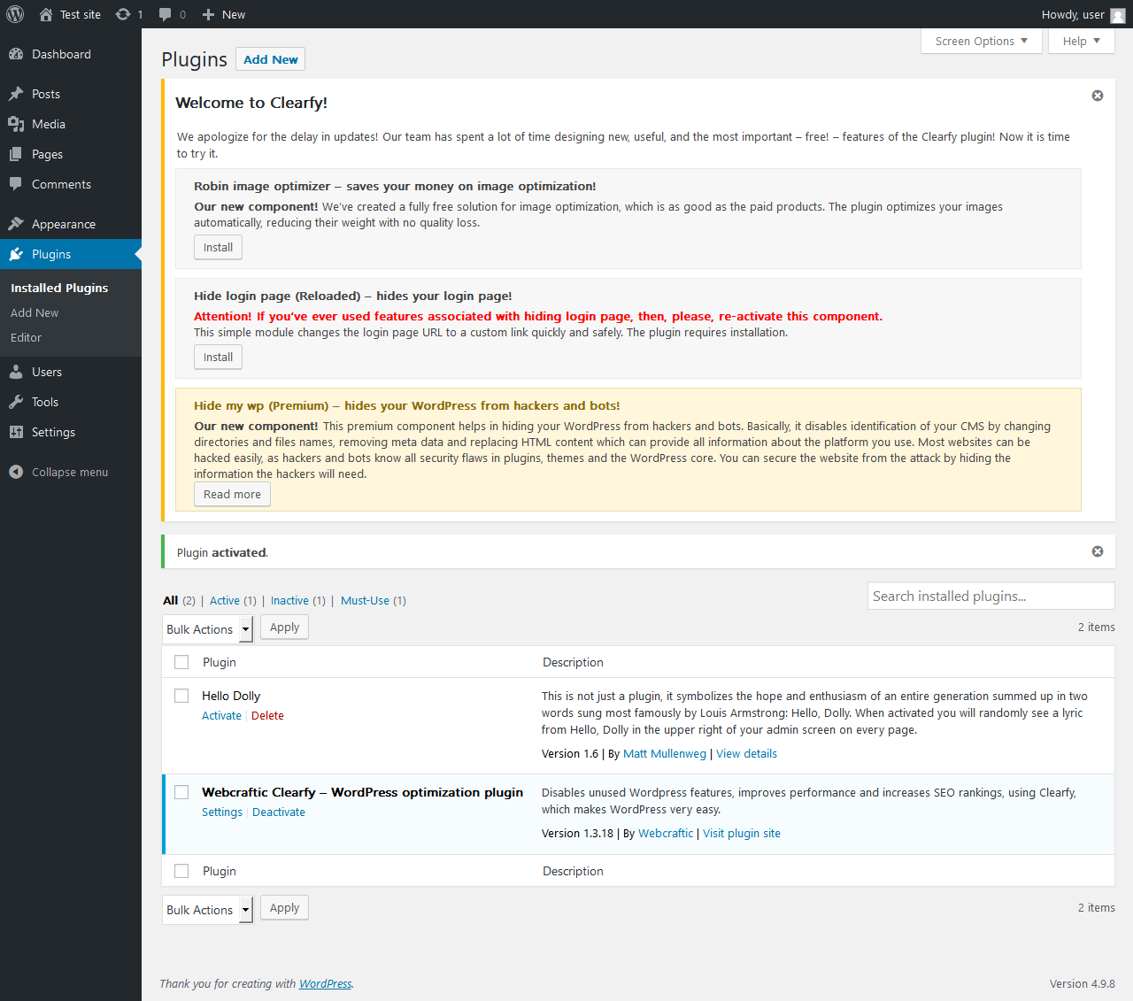
Task: Open the bottom Bulk Actions dropdown
Action: [x=207, y=910]
